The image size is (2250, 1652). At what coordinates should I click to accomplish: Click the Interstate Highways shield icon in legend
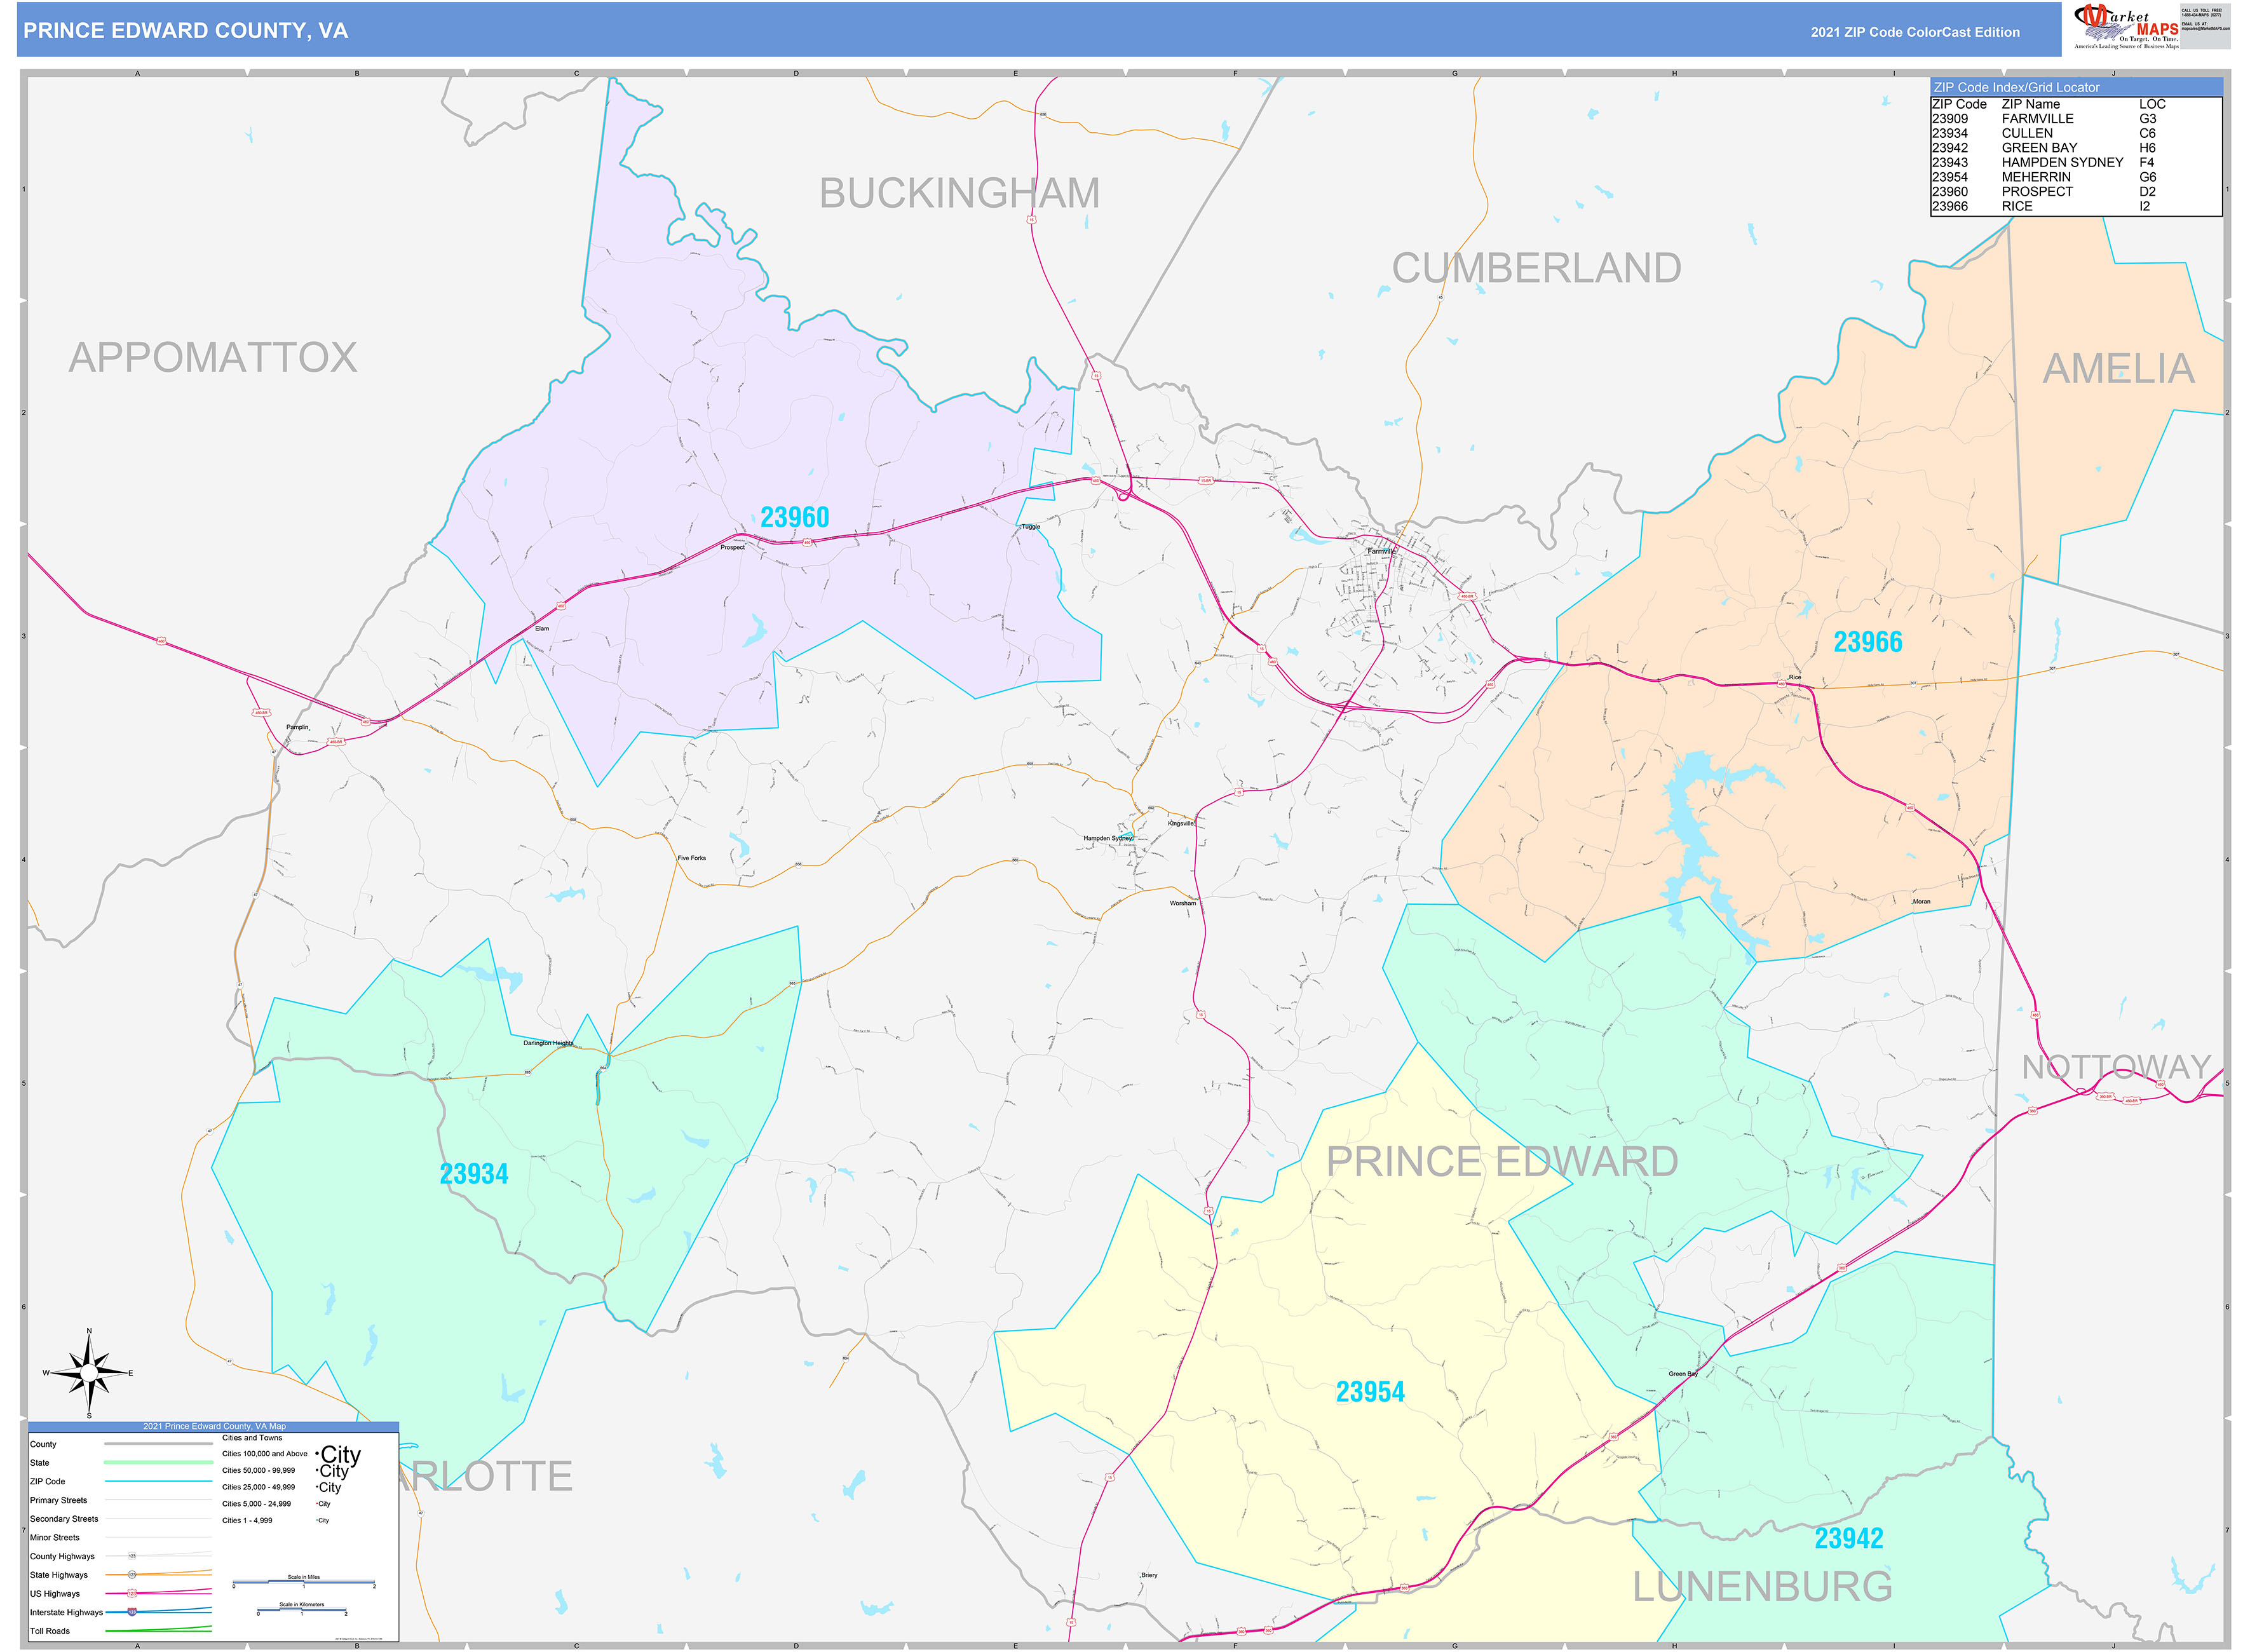coord(132,1613)
